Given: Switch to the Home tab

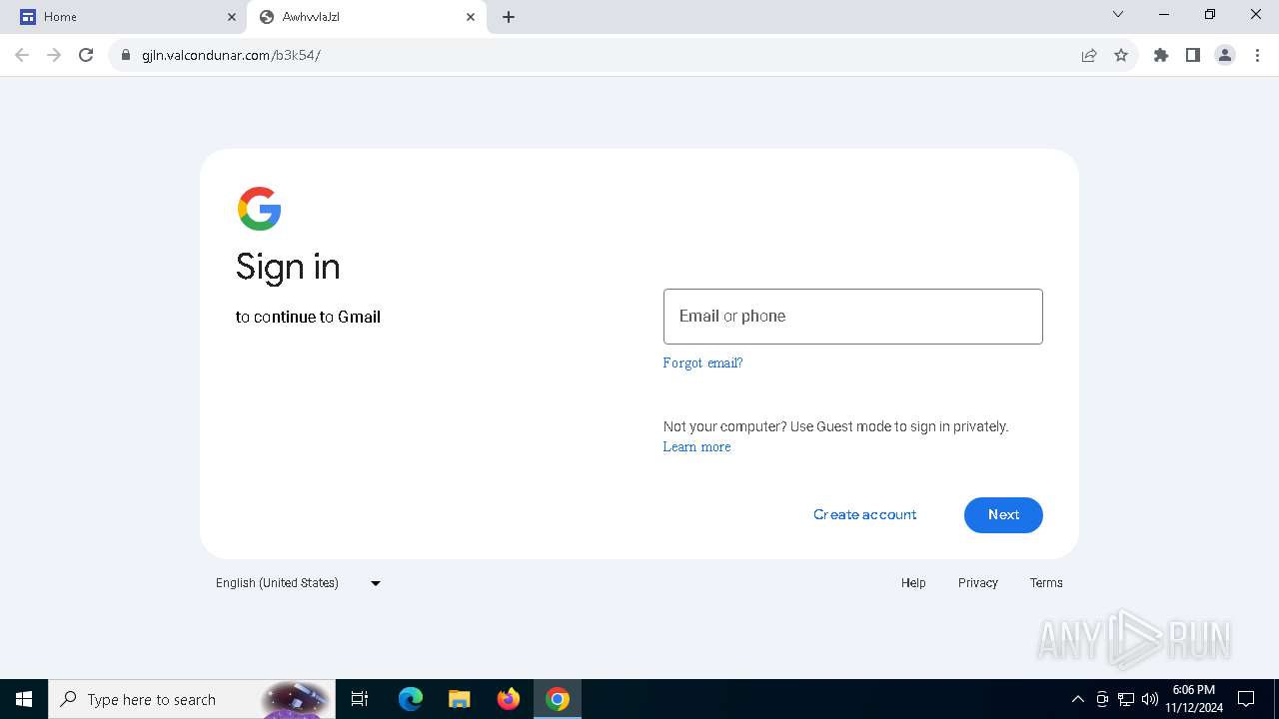Looking at the screenshot, I should pyautogui.click(x=125, y=17).
